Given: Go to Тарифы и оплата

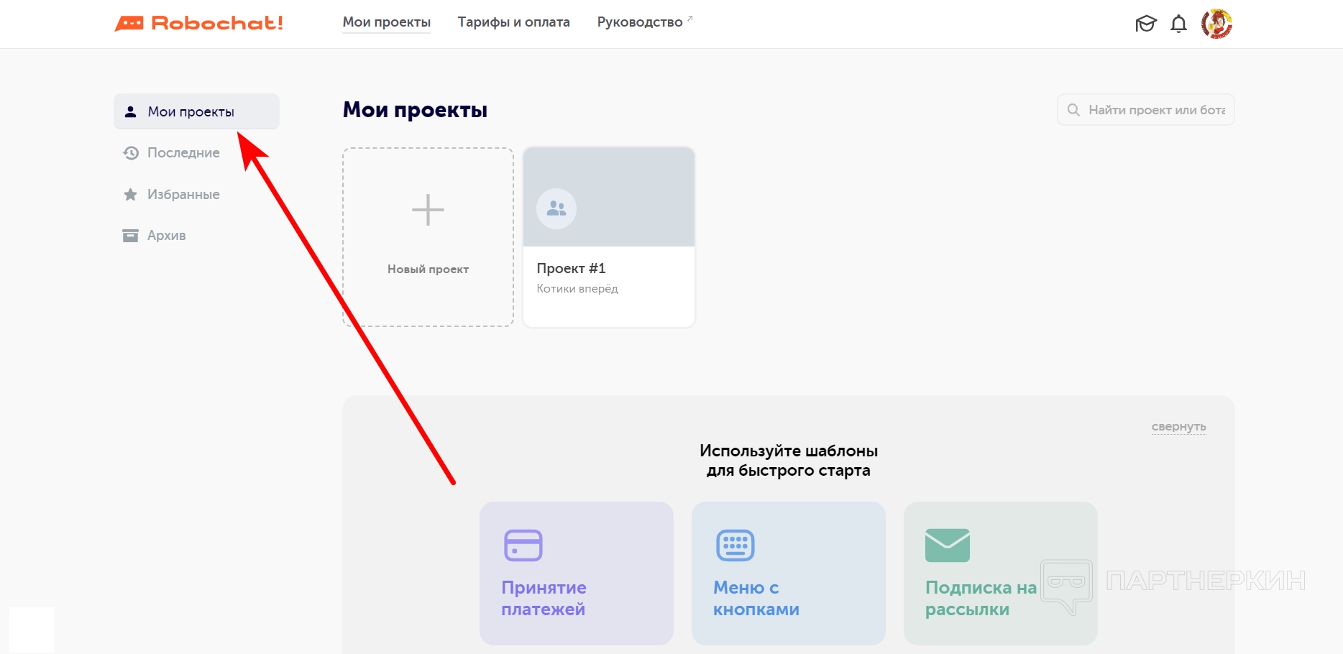Looking at the screenshot, I should tap(513, 22).
